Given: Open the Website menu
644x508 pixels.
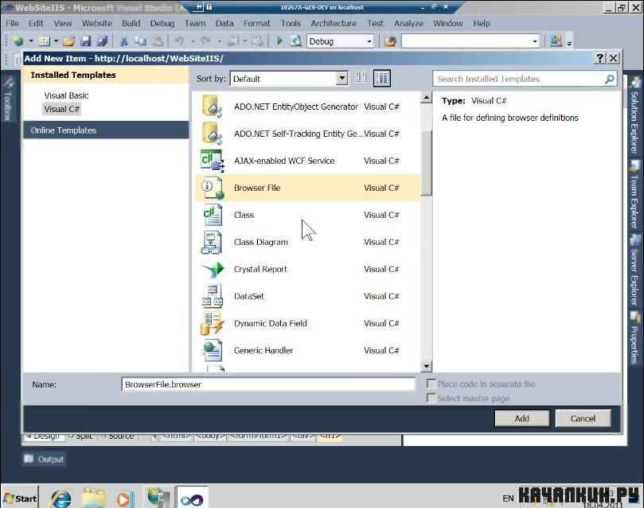Looking at the screenshot, I should 97,23.
